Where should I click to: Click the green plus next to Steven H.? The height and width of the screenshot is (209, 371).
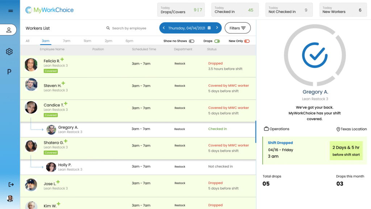pos(63,83)
